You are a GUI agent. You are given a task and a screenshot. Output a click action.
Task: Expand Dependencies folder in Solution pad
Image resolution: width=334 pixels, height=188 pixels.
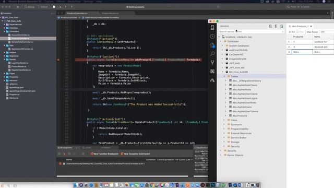tap(5, 25)
